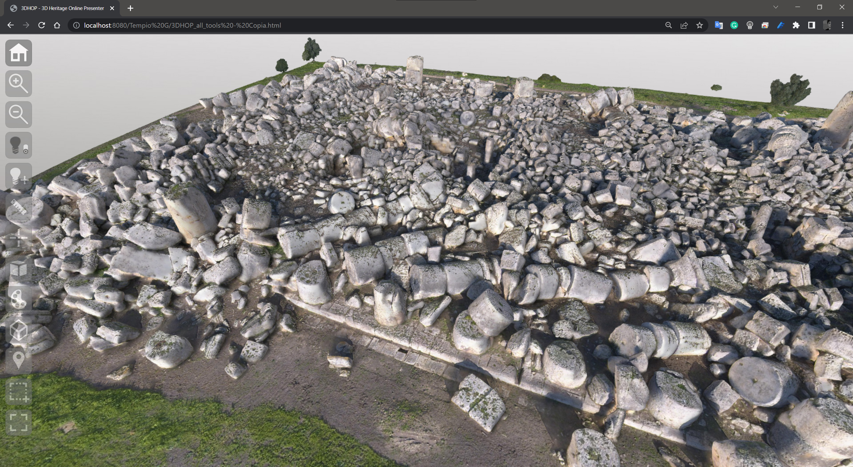The image size is (853, 467).
Task: Open the Extensions puzzle menu
Action: [796, 25]
